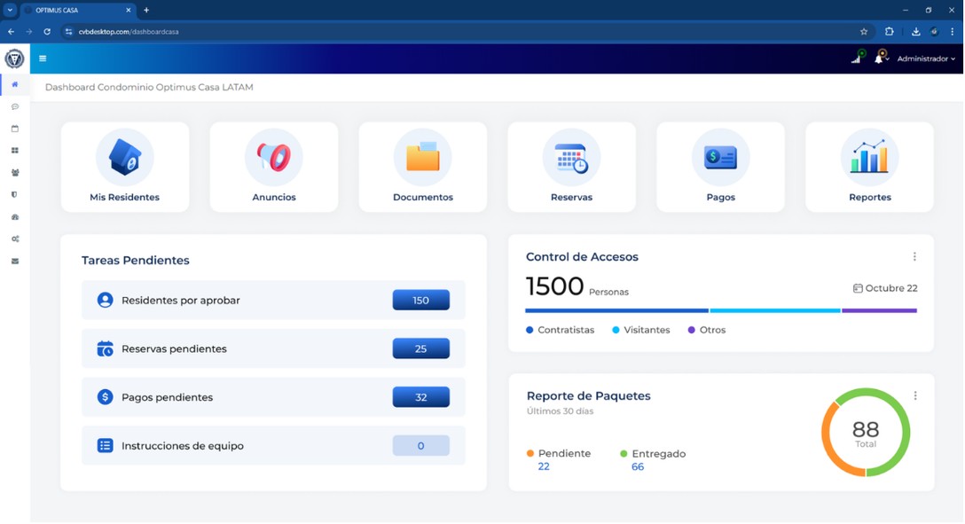Check the signal strength status icon
The image size is (965, 524).
click(x=858, y=58)
